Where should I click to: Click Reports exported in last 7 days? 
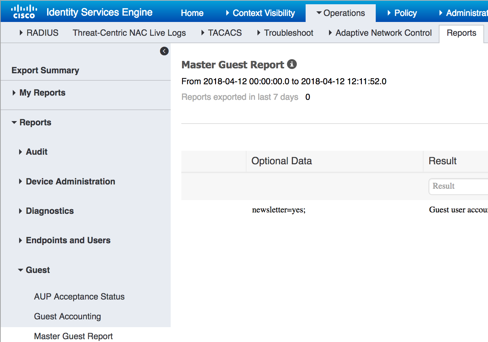tap(240, 97)
